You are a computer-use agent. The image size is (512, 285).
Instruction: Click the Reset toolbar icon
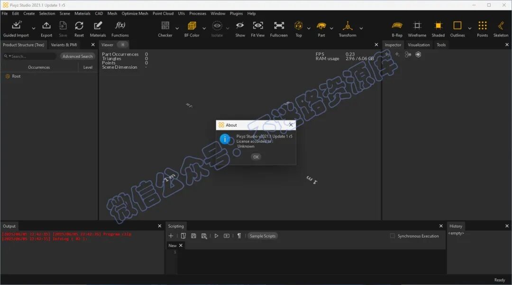point(79,26)
